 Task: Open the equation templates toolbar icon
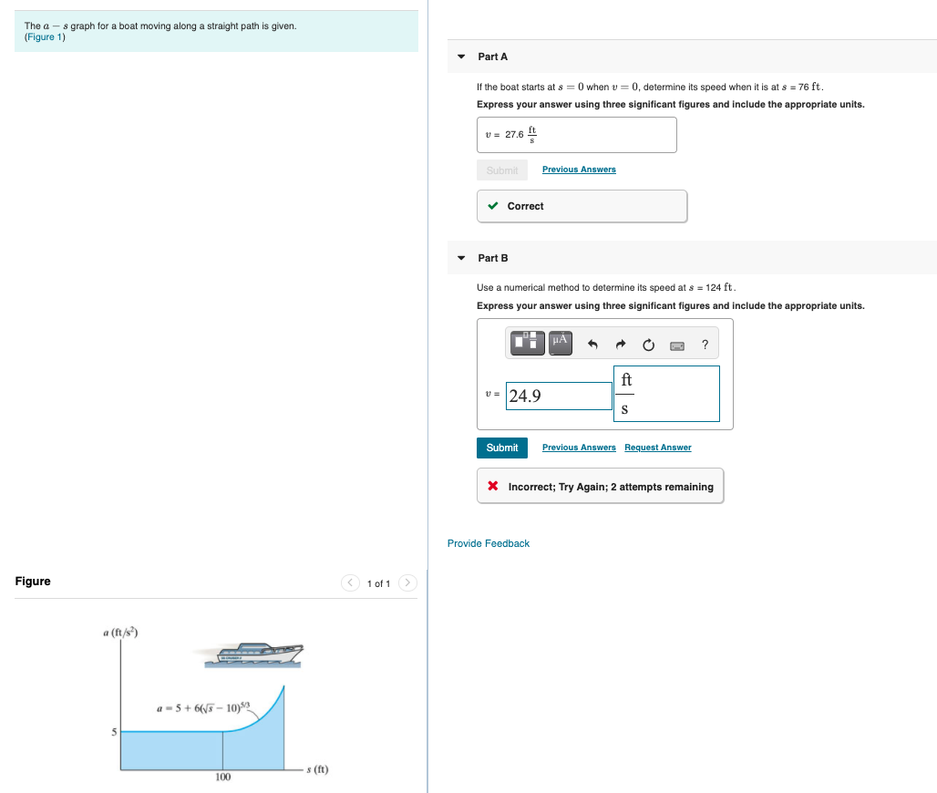[x=526, y=343]
